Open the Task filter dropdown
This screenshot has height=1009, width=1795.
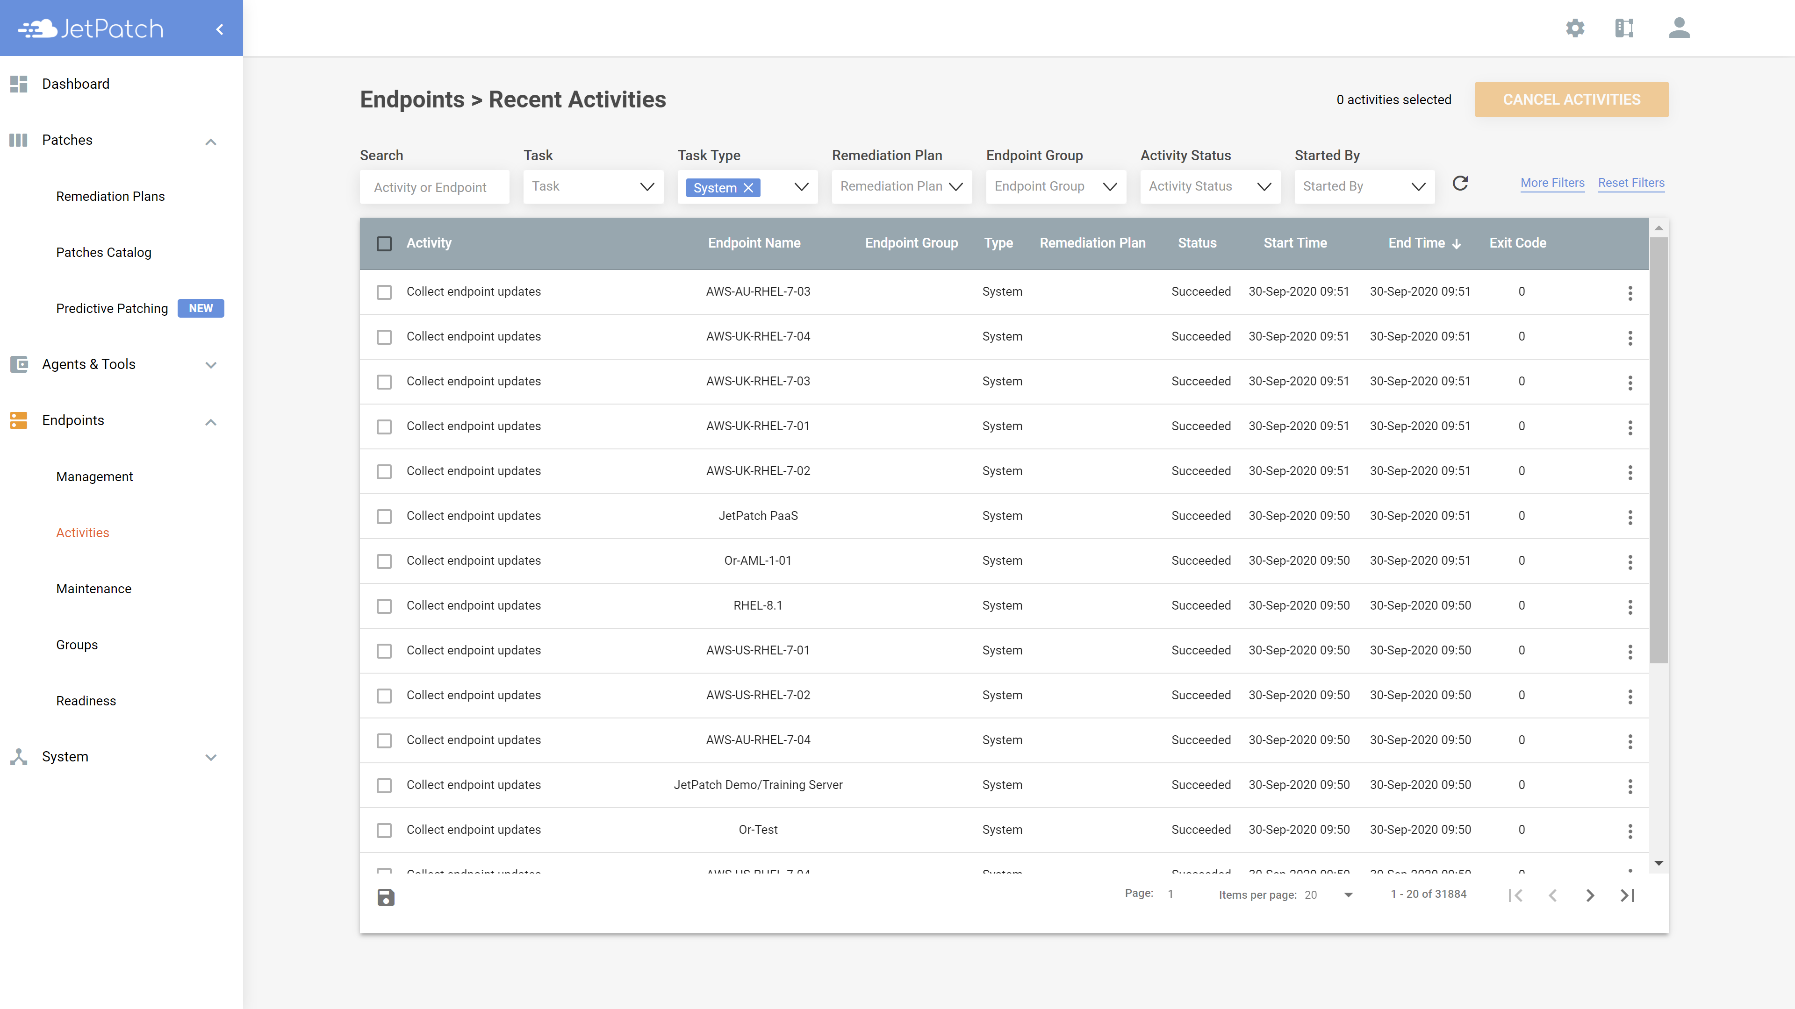(593, 187)
